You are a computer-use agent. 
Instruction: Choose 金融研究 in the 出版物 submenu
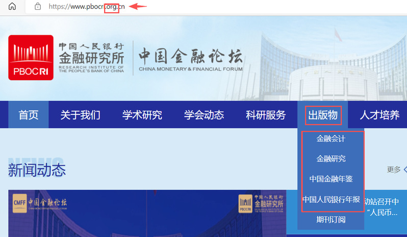coord(330,158)
